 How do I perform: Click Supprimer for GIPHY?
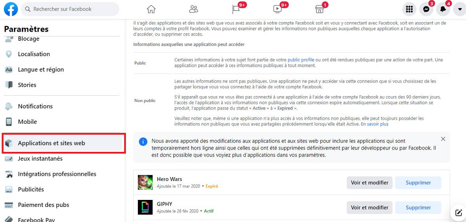tap(418, 208)
